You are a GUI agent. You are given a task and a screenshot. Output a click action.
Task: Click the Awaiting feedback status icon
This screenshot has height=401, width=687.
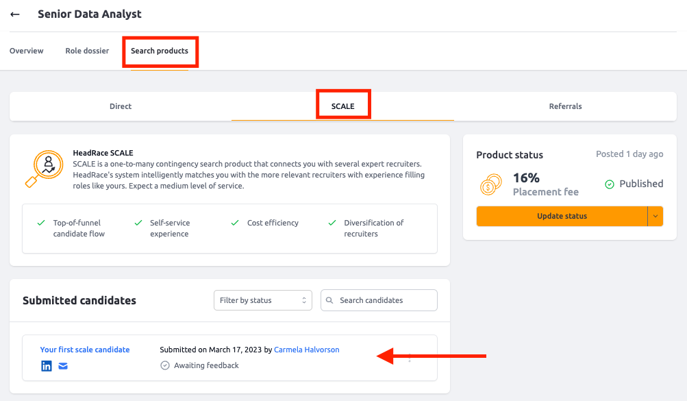pos(165,365)
